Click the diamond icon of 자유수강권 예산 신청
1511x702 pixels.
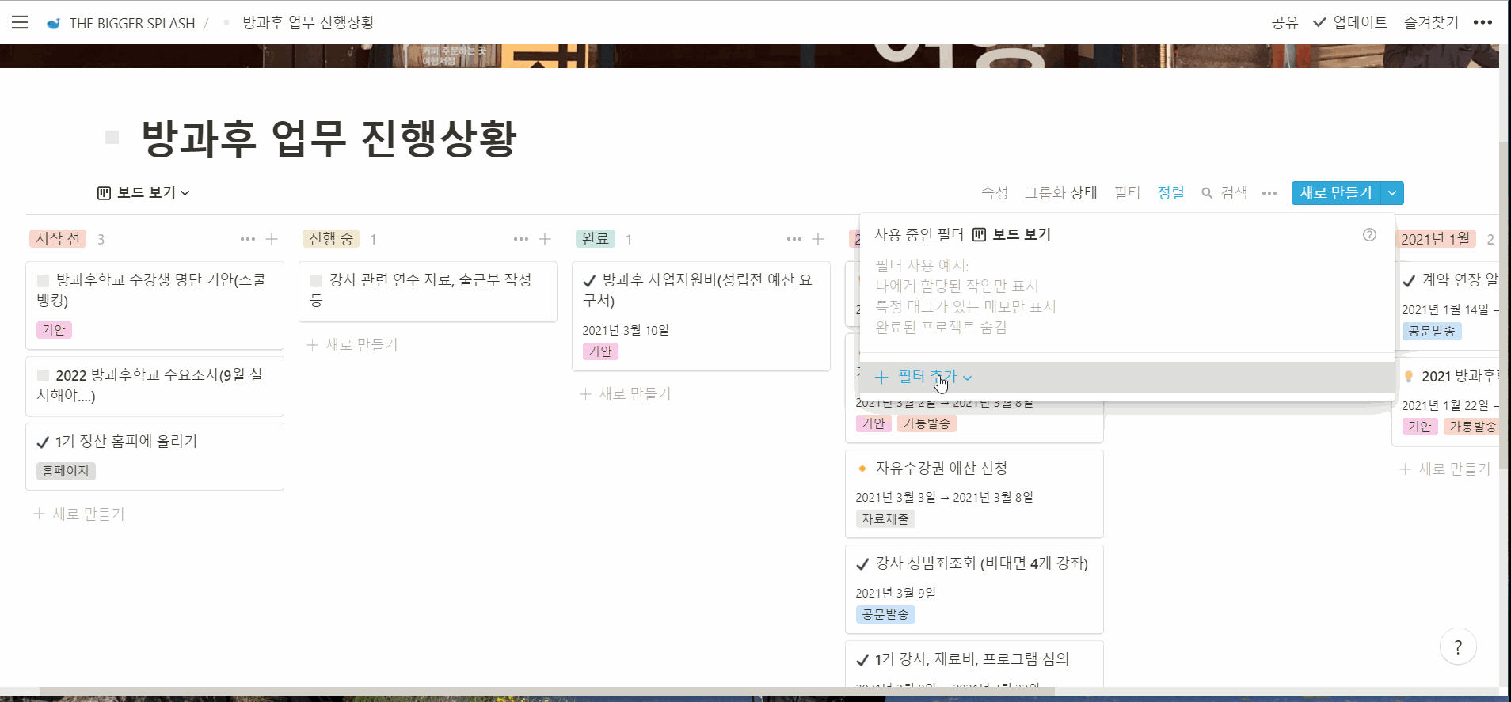[x=862, y=469]
